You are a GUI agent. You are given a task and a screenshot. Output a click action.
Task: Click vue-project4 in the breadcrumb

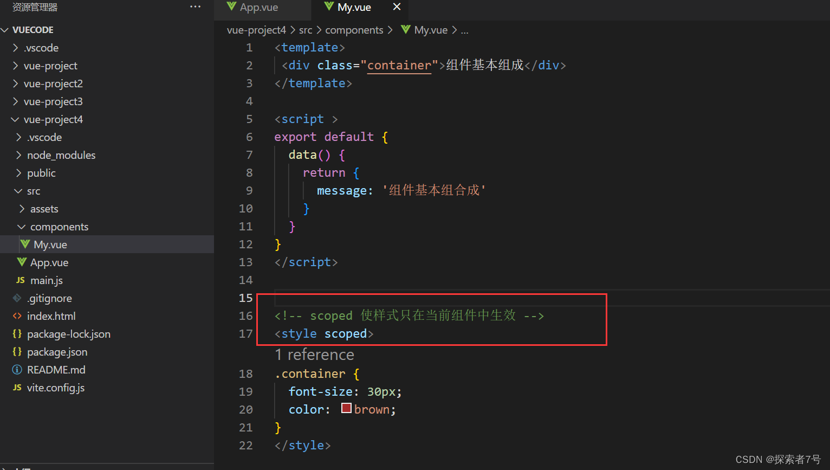pos(256,30)
